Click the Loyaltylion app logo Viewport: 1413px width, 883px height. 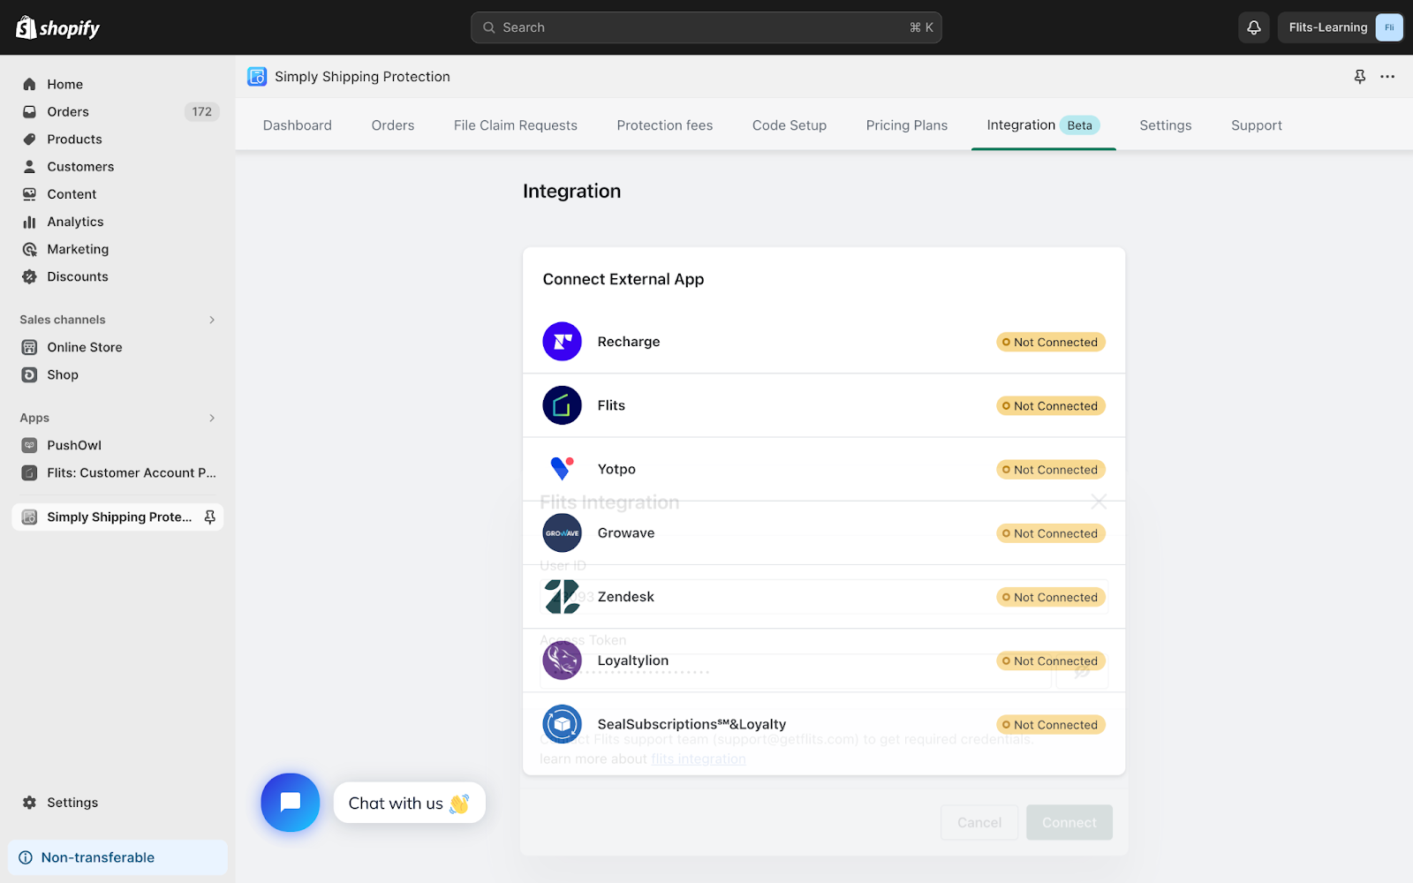[x=562, y=660]
